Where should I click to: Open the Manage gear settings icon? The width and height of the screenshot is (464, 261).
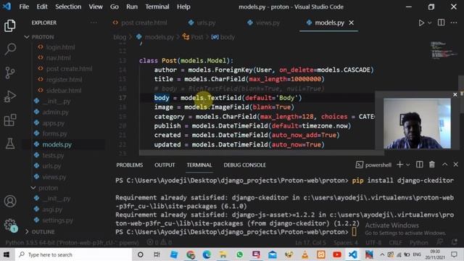click(x=10, y=225)
